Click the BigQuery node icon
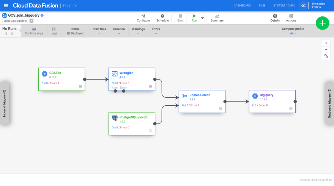This screenshot has width=334, height=186. point(255,96)
